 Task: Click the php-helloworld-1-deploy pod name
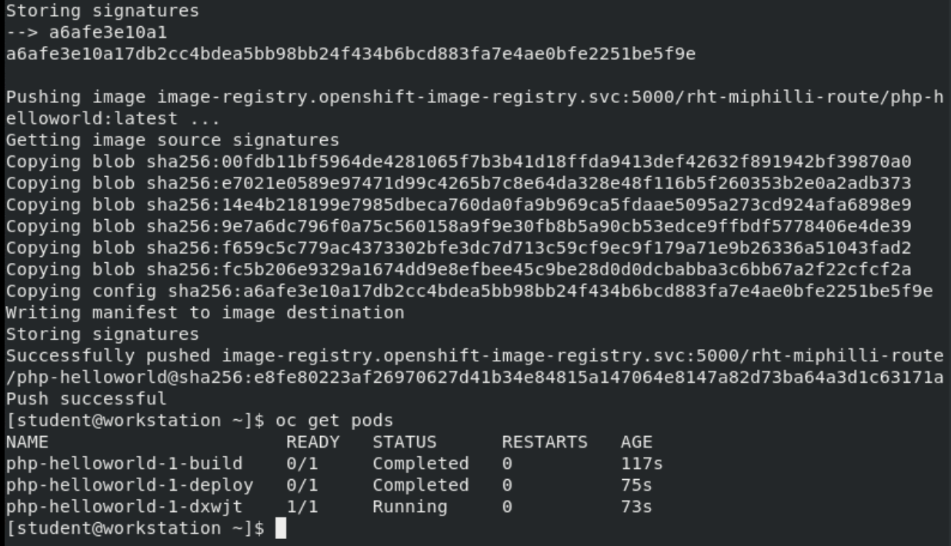(129, 485)
